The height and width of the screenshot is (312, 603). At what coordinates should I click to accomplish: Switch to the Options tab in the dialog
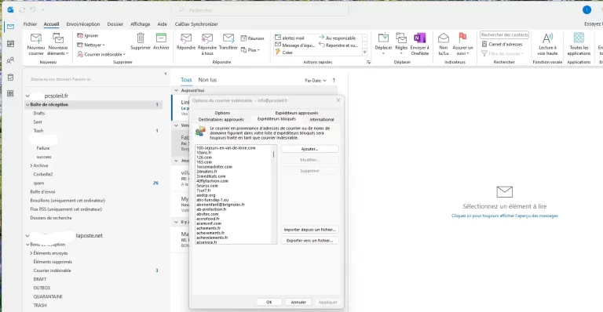[222, 113]
